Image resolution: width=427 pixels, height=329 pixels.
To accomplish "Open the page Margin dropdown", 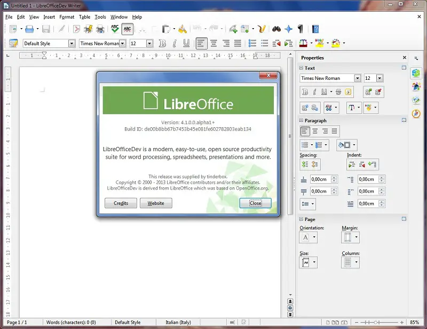I will point(350,237).
